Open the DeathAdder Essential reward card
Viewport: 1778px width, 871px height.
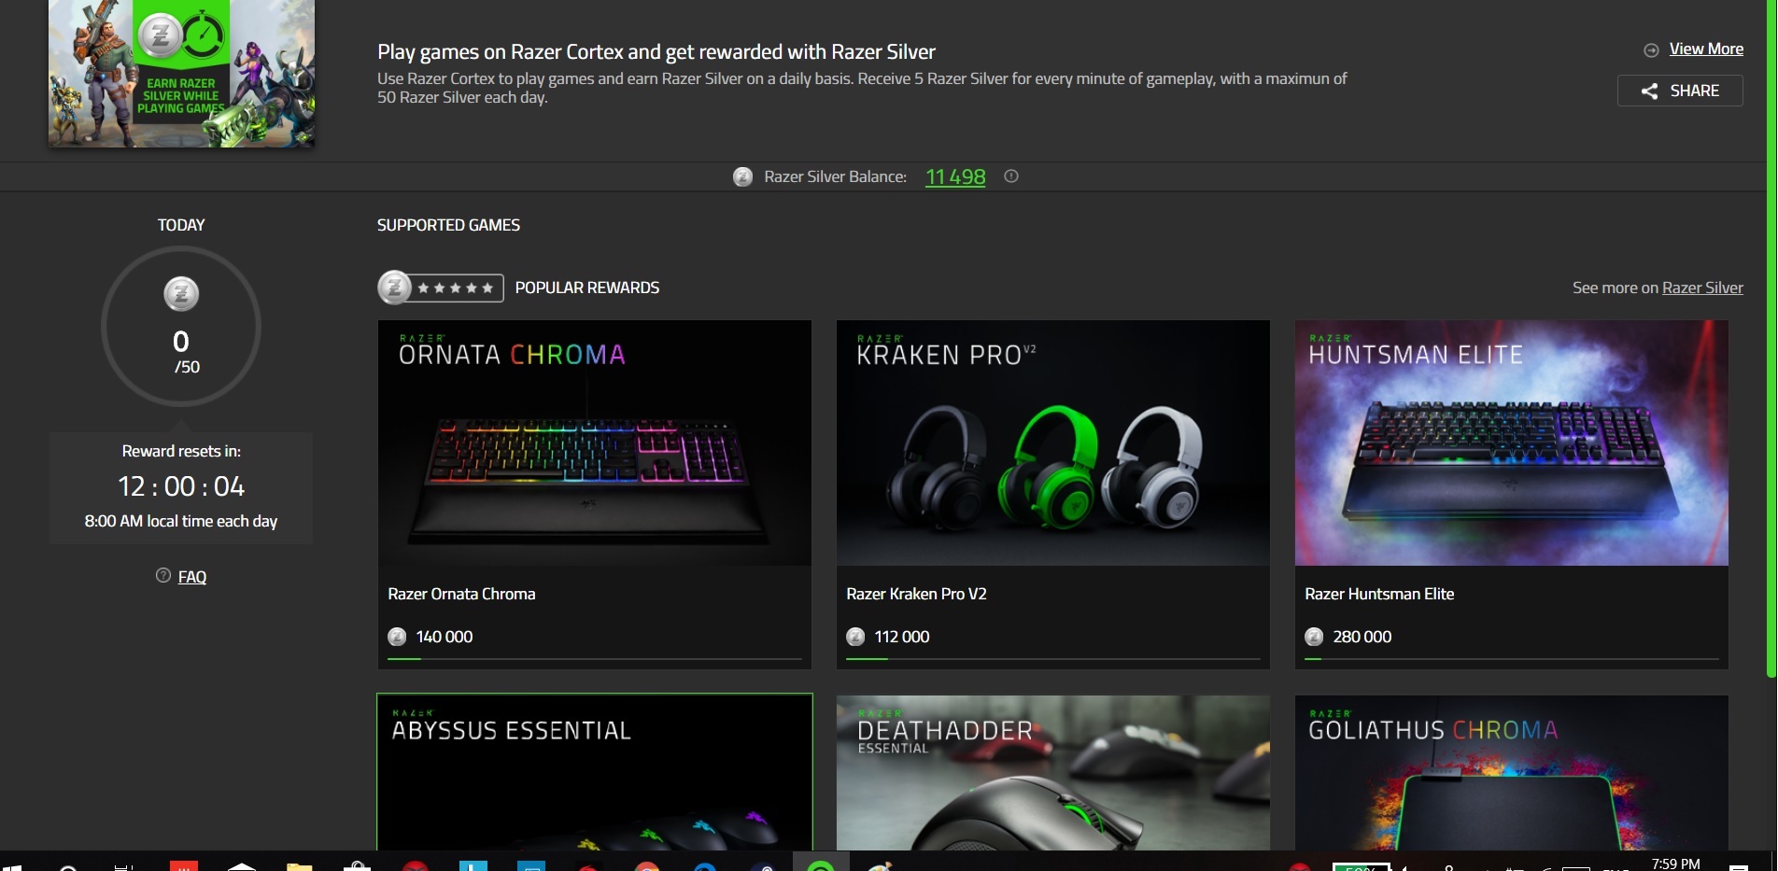click(x=1052, y=773)
